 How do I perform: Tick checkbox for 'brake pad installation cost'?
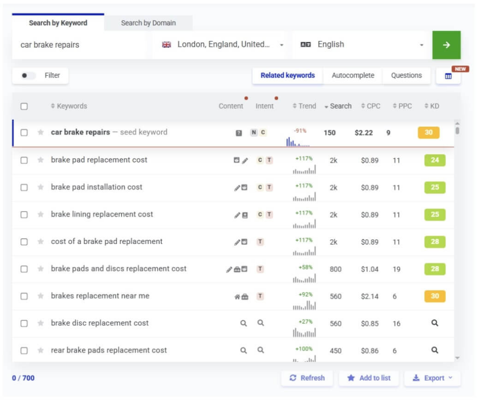pyautogui.click(x=24, y=187)
